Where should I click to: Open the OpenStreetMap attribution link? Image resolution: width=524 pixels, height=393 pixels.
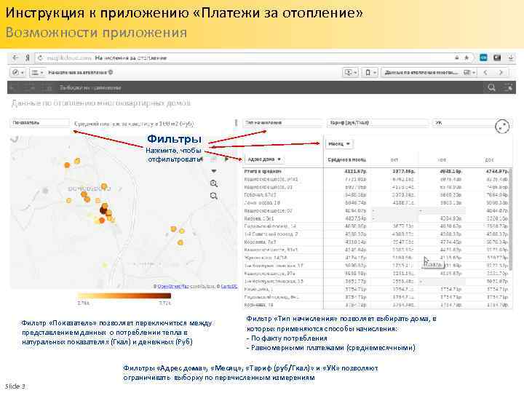[173, 287]
